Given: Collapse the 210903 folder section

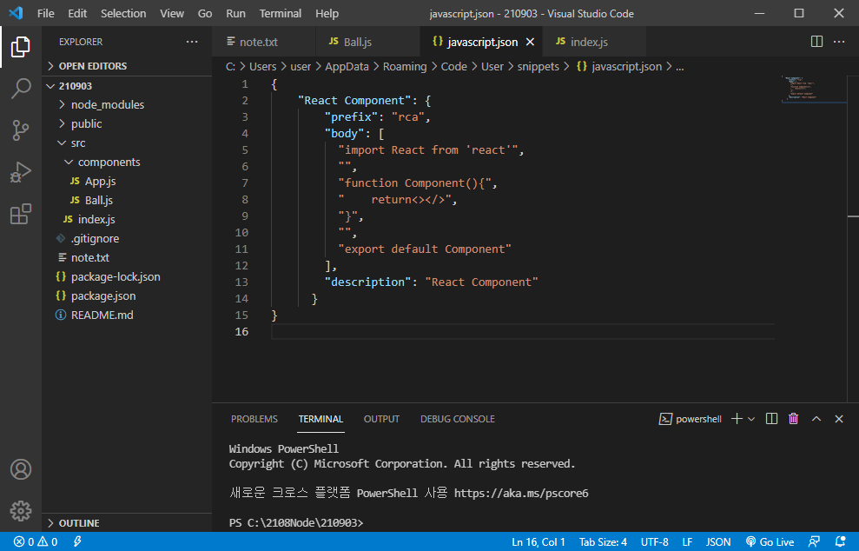Looking at the screenshot, I should coord(127,86).
